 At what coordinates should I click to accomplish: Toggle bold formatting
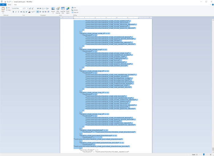point(13,12)
